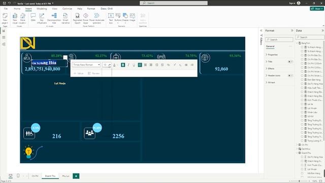Add a new page with plus button
This screenshot has width=325, height=183.
76,176
